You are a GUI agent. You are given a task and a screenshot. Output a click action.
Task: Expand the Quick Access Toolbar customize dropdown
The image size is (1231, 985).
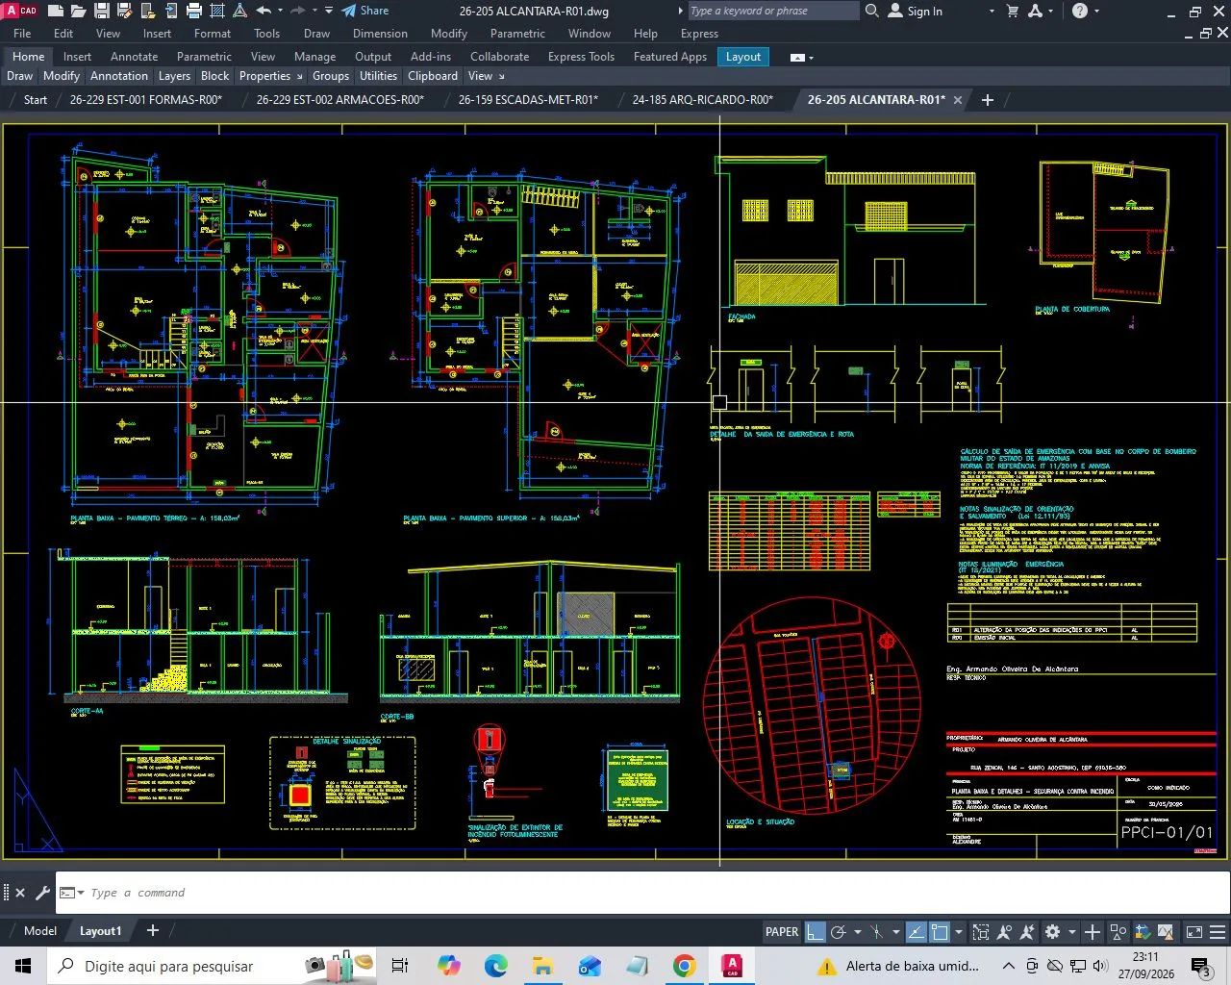pos(328,12)
